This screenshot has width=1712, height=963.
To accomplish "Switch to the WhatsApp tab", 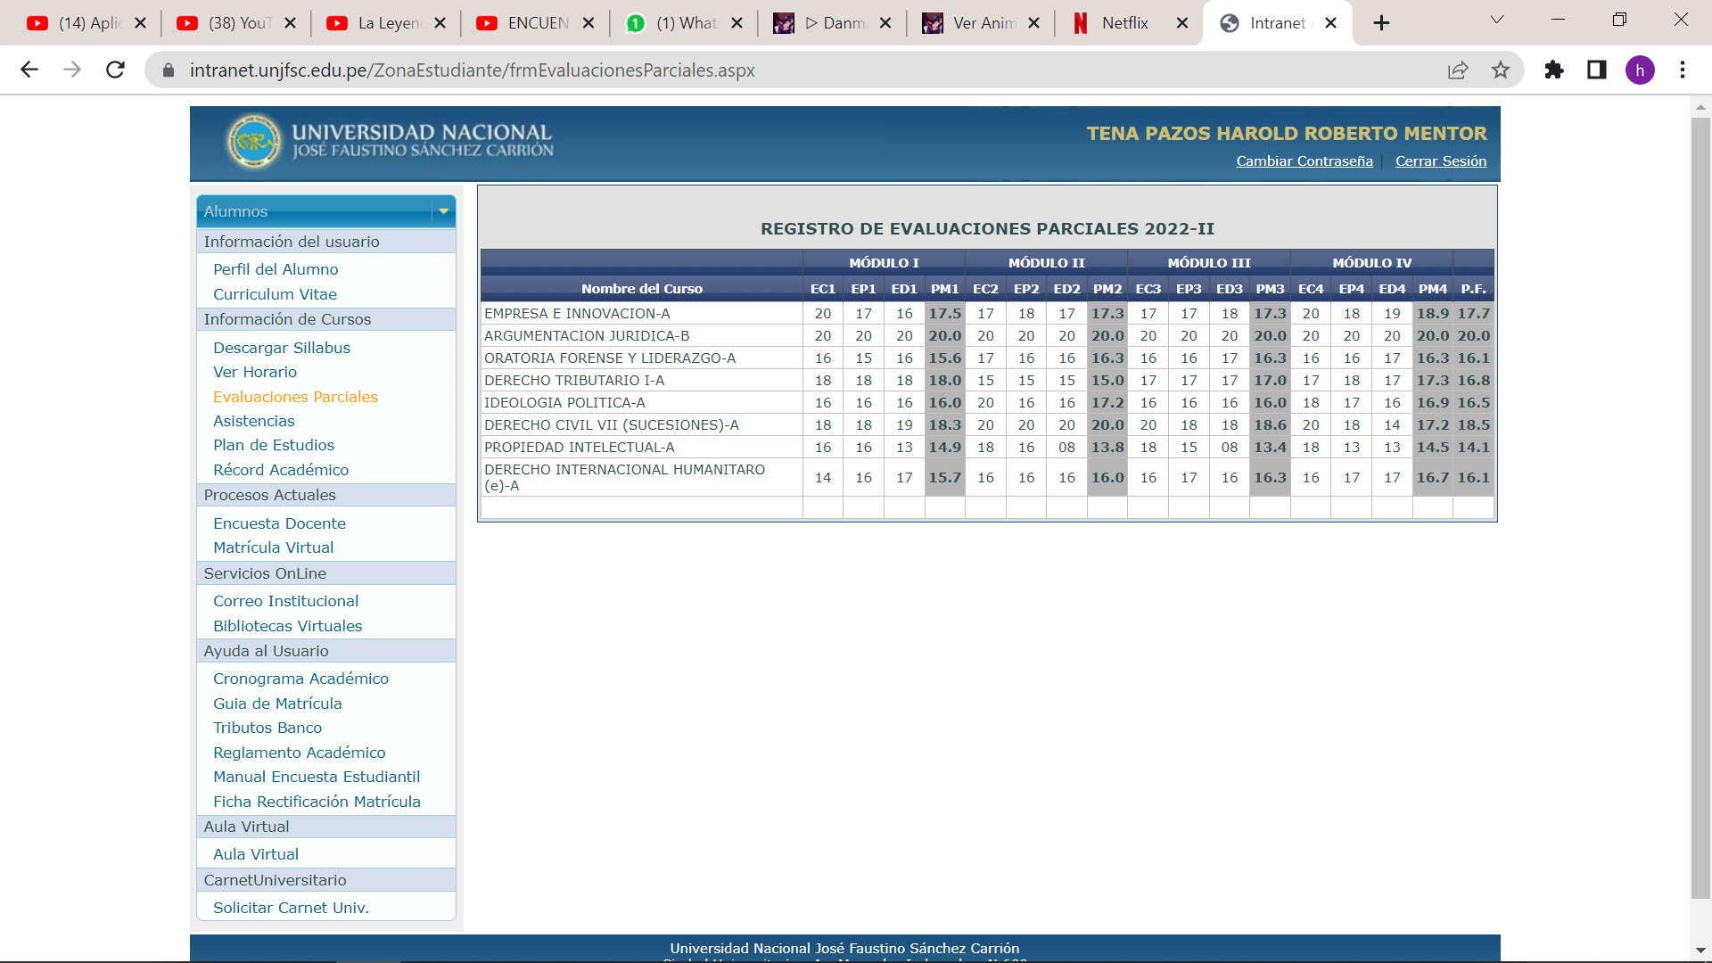I will [x=685, y=23].
